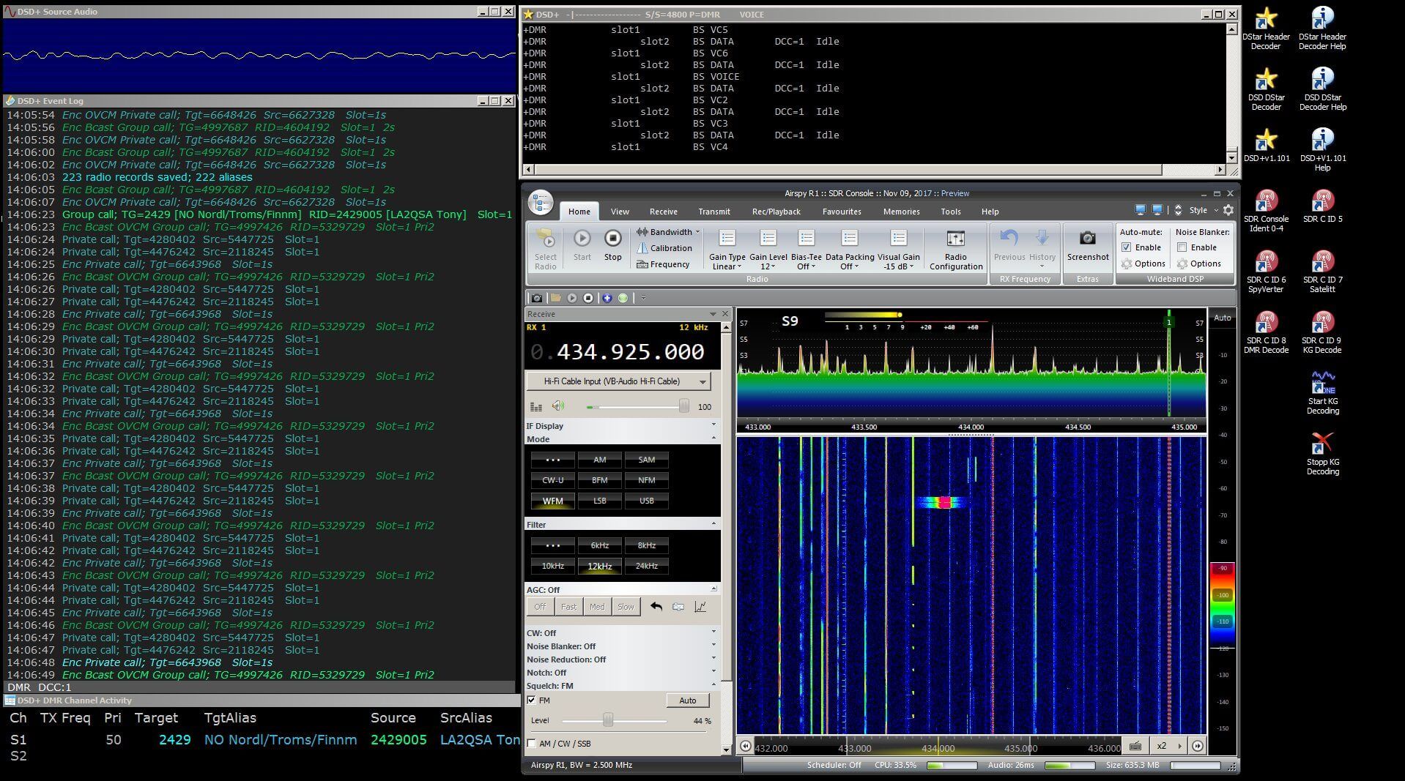Open the Favourites menu tab
1405x781 pixels.
pyautogui.click(x=842, y=212)
